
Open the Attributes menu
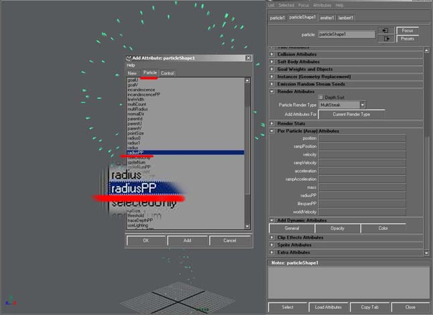click(x=323, y=5)
